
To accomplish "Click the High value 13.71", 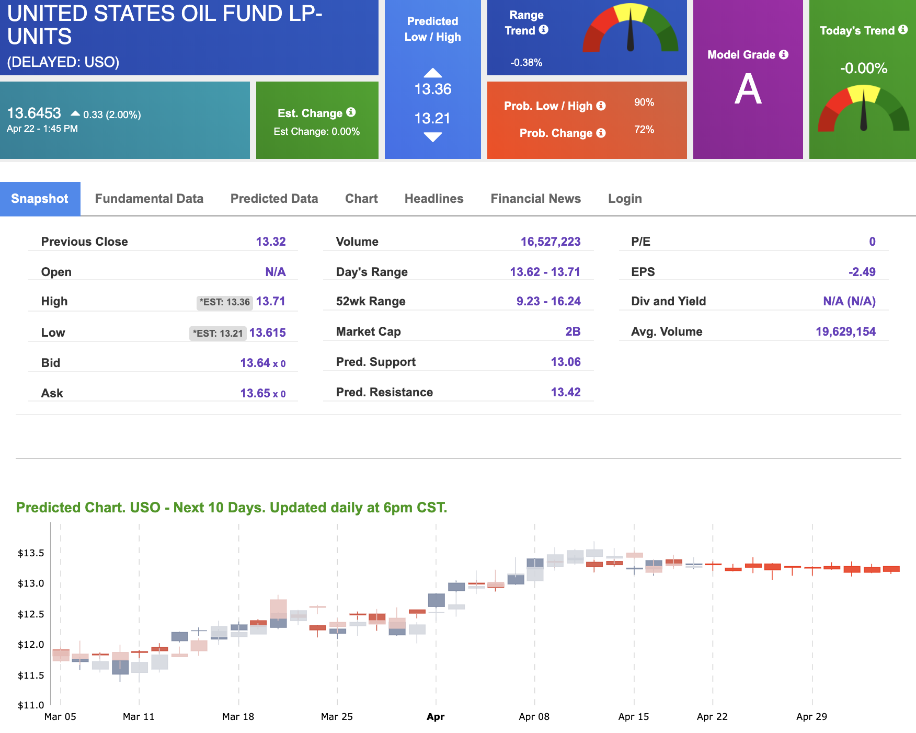I will (x=271, y=301).
